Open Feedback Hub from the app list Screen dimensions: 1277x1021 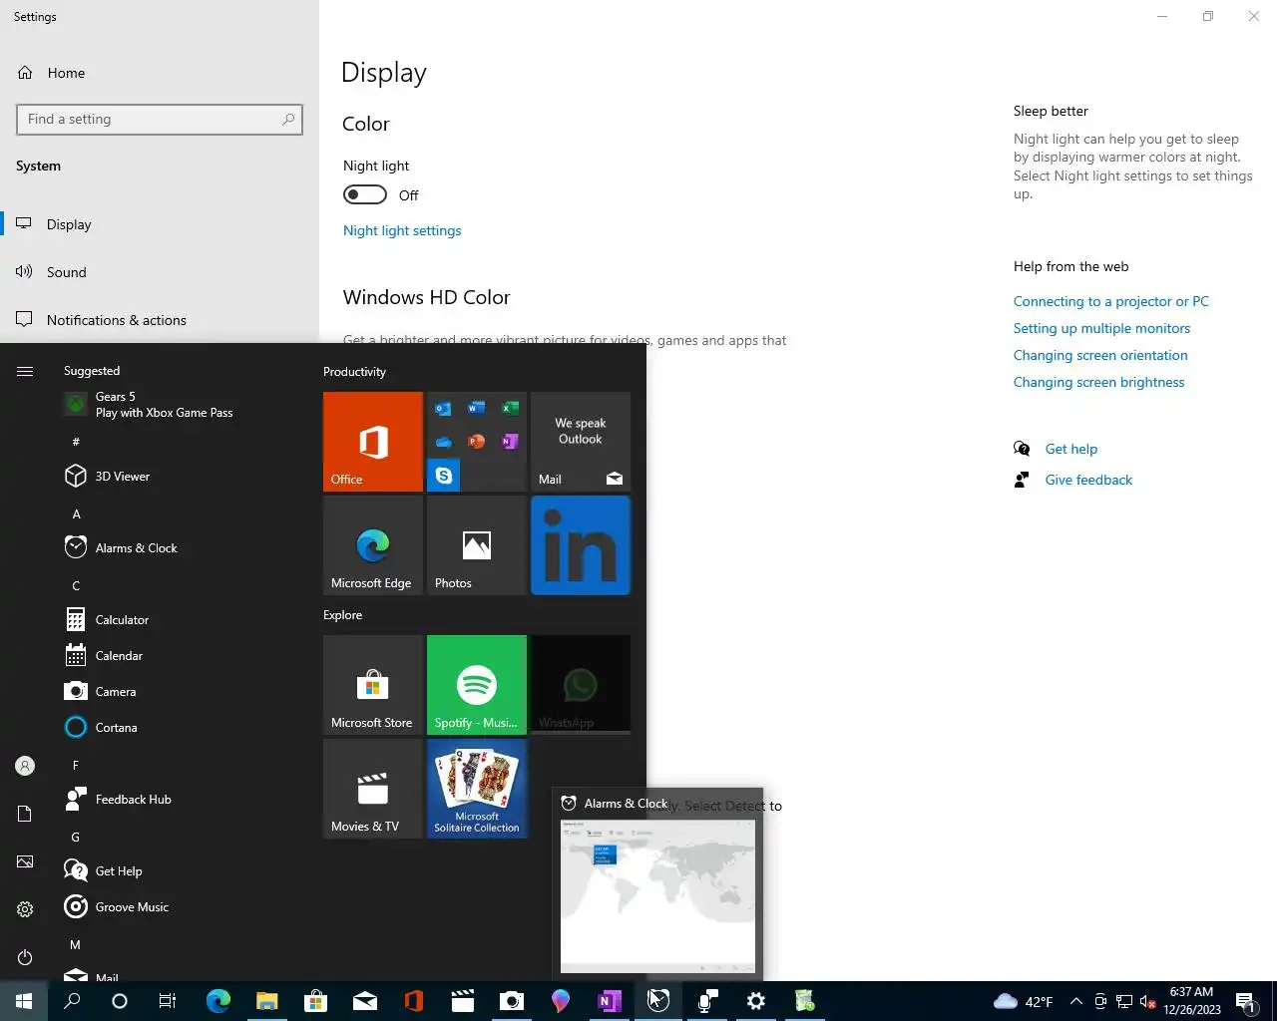[180, 800]
